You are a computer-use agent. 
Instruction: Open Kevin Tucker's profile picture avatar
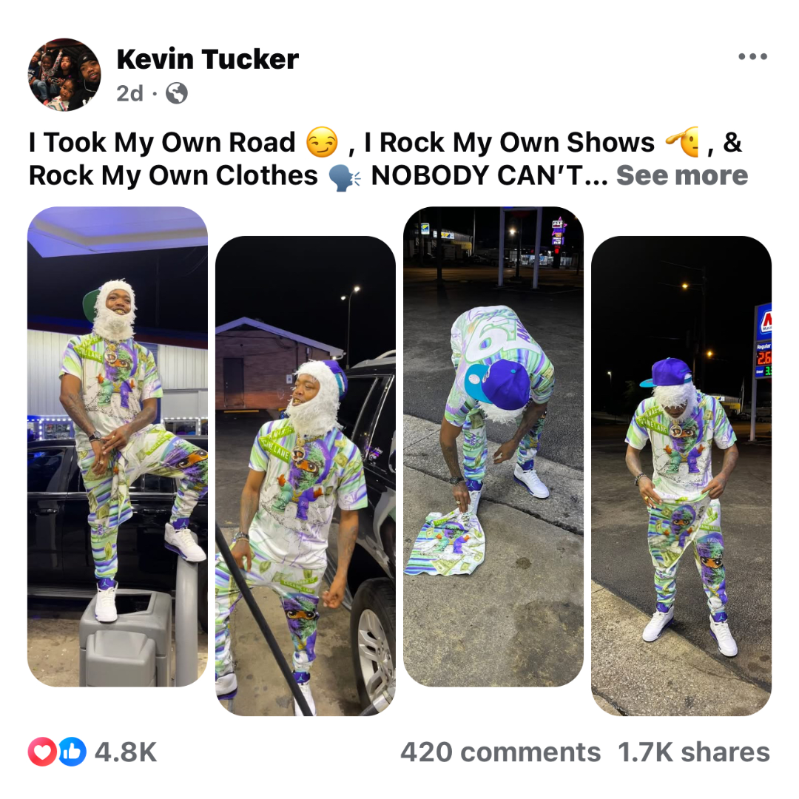tap(64, 75)
